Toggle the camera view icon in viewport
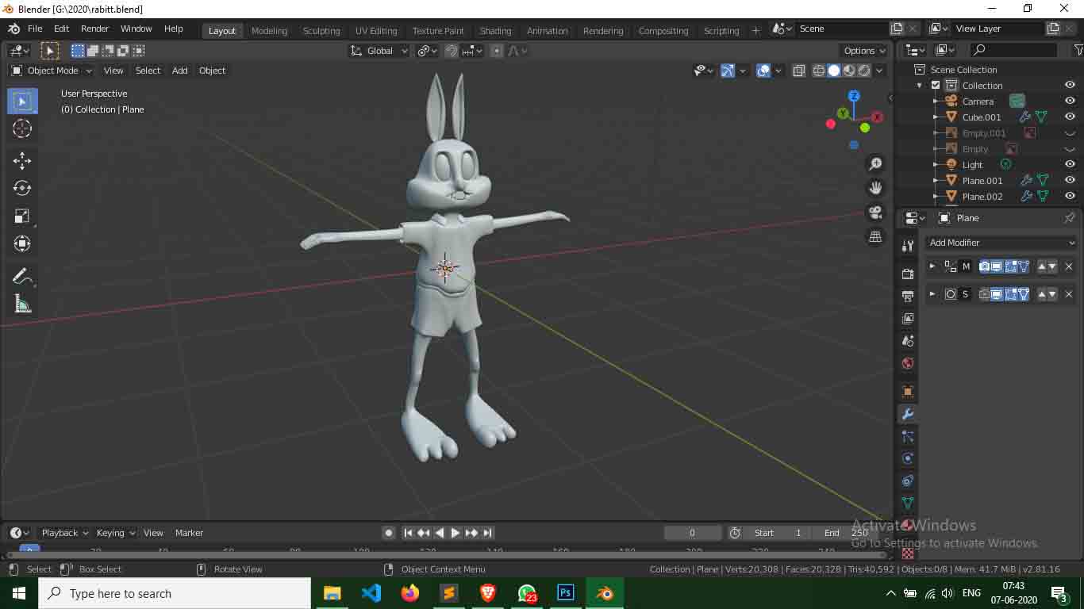Viewport: 1084px width, 609px height. coord(875,213)
